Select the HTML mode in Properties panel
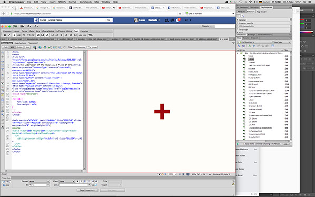315x197 pixels. pyautogui.click(x=6, y=182)
